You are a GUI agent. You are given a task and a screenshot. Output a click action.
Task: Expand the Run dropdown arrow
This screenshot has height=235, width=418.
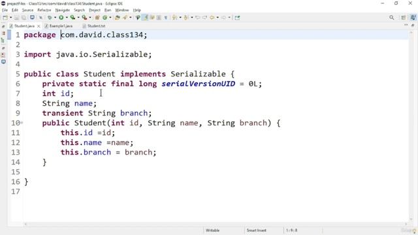(67, 18)
